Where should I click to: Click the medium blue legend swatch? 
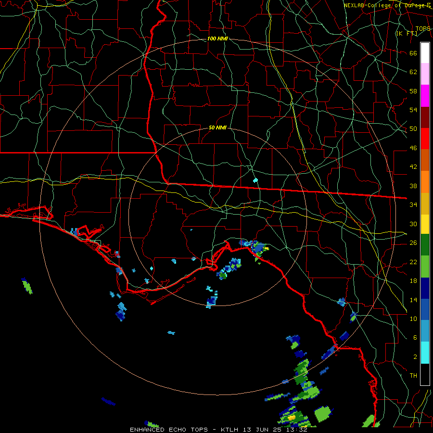tap(425, 309)
